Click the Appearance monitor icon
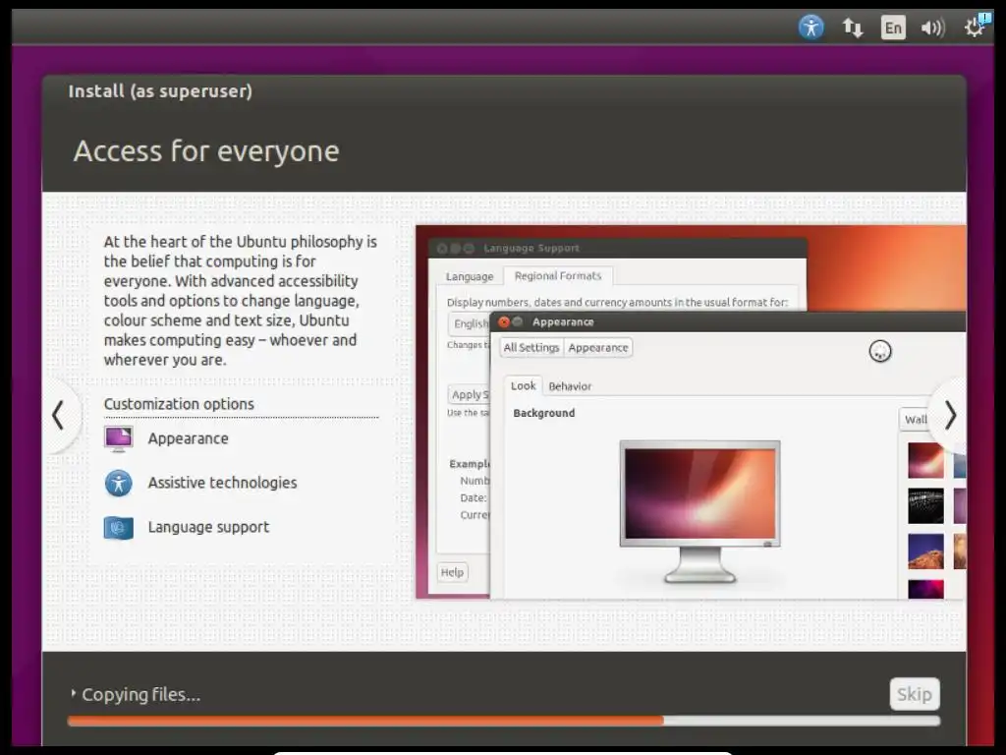Screen dimensions: 1006x755 [119, 438]
